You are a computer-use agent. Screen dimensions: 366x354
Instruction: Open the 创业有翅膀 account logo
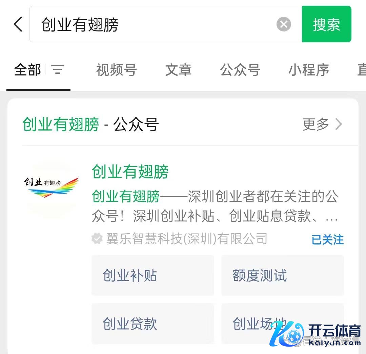(x=52, y=187)
